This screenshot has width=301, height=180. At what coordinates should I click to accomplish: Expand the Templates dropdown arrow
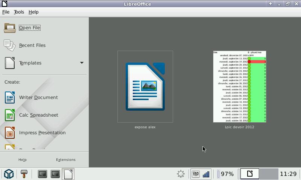coord(82,63)
